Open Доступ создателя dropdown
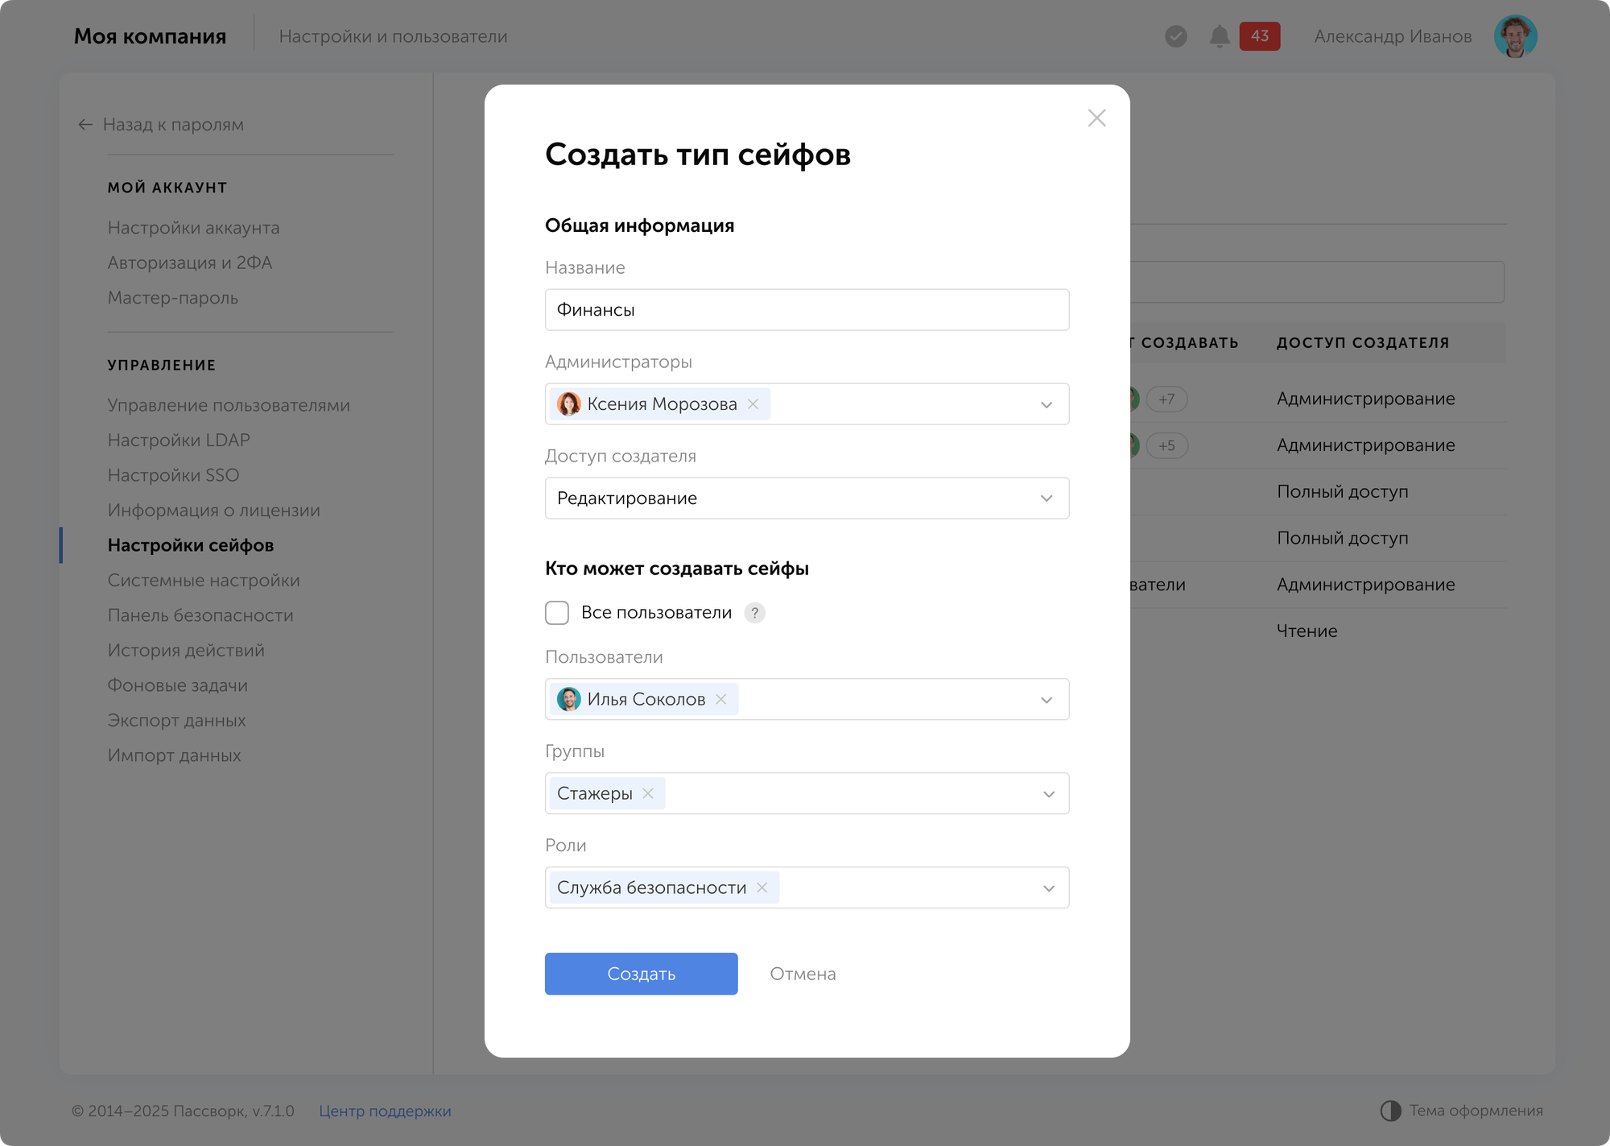 tap(1046, 499)
